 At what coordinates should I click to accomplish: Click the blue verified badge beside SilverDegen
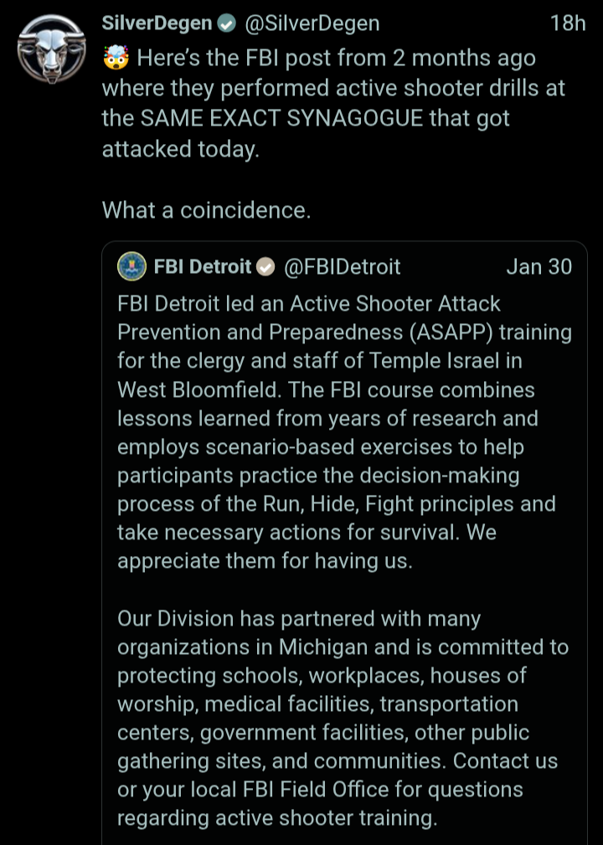[226, 24]
